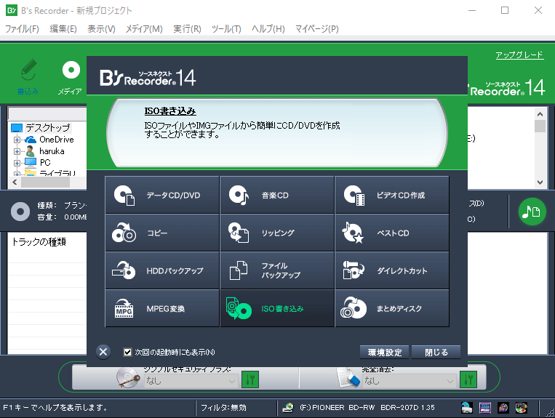Screen dimensions: 555x418
Task: Click the blank disc icon beside 種類
Action: click(20, 211)
